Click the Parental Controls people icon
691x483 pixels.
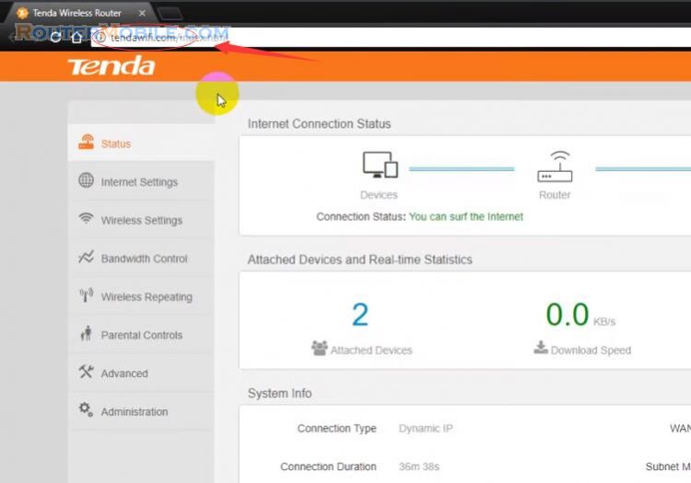86,333
